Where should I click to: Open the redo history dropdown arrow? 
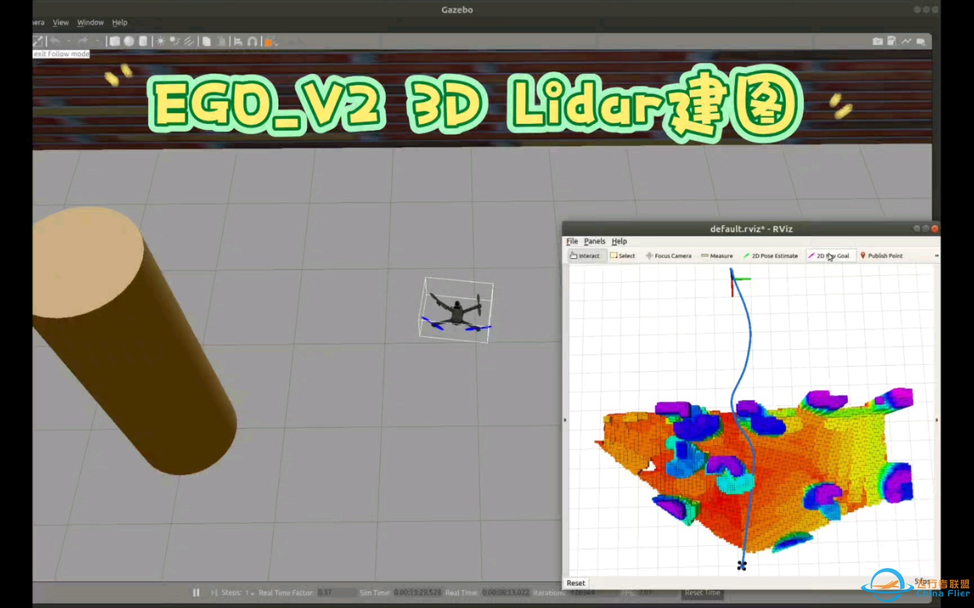click(97, 41)
